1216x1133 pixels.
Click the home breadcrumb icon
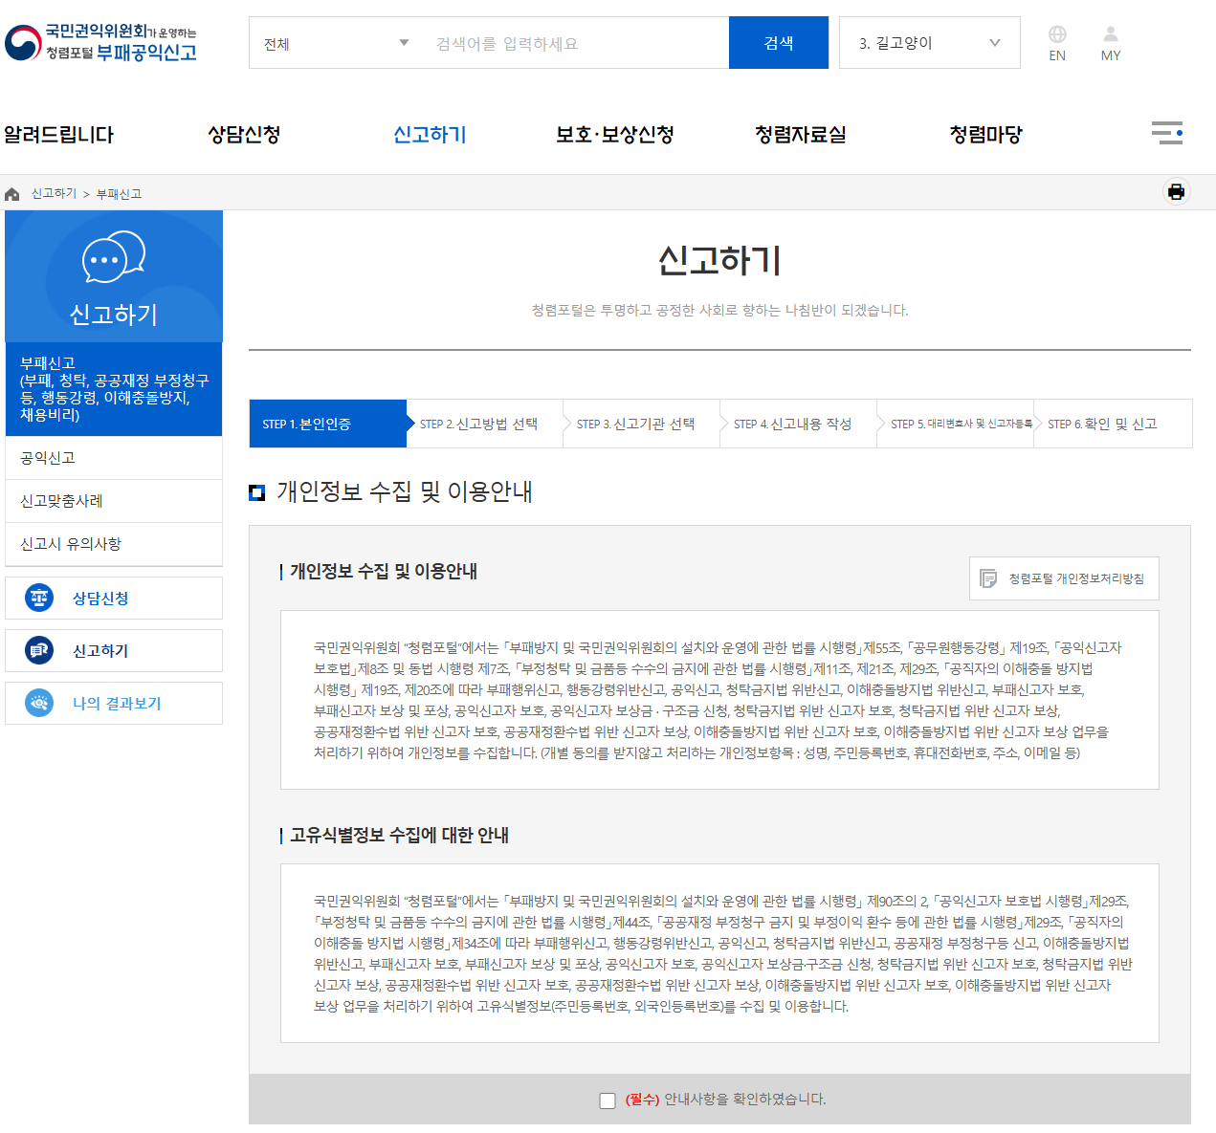pyautogui.click(x=12, y=193)
